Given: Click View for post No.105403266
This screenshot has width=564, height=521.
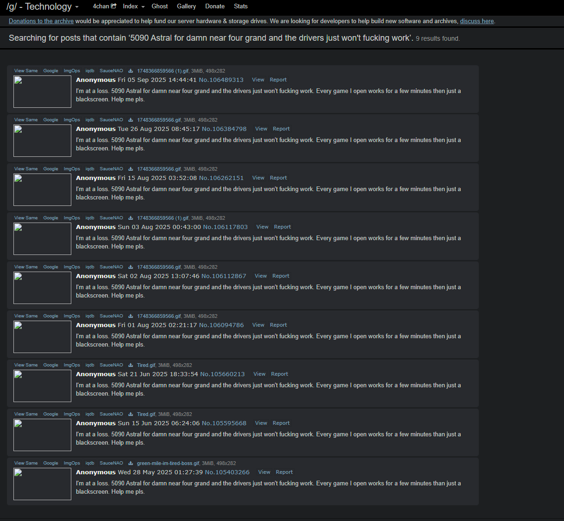Looking at the screenshot, I should [264, 472].
